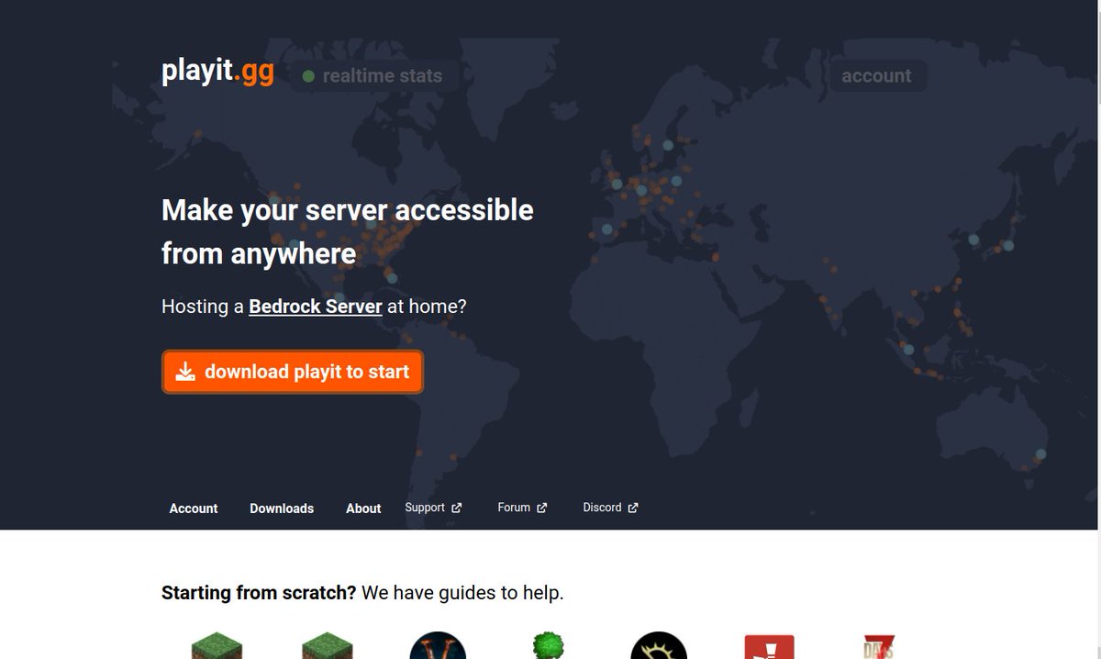The height and width of the screenshot is (659, 1101).
Task: Open the second Minecraft grass block guide
Action: point(328,646)
